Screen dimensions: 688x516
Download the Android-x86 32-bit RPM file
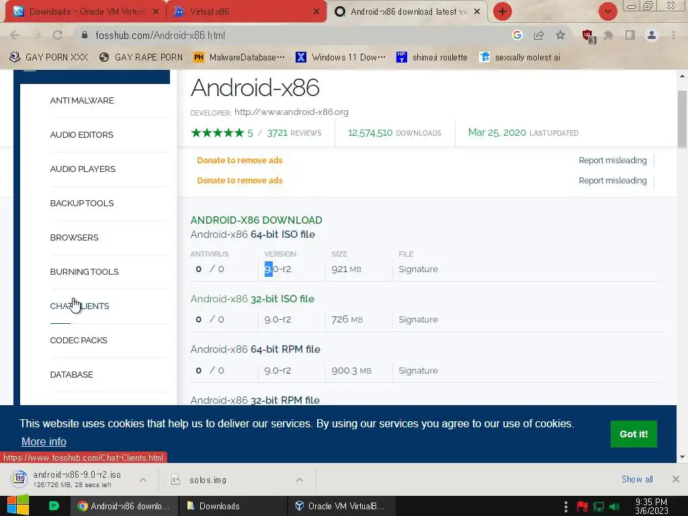point(255,400)
